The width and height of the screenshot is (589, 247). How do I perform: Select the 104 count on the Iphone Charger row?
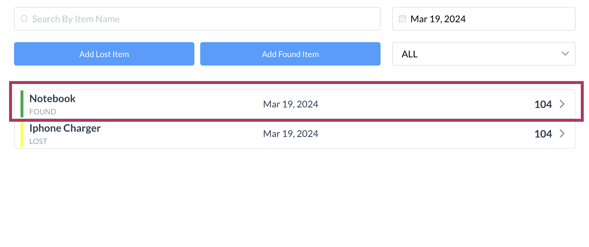click(x=543, y=134)
